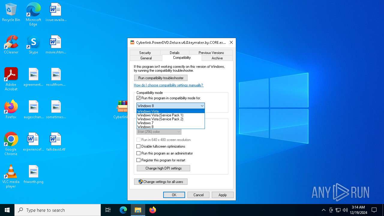Select the Google Chrome desktop shortcut
The height and width of the screenshot is (216, 384).
[x=11, y=144]
